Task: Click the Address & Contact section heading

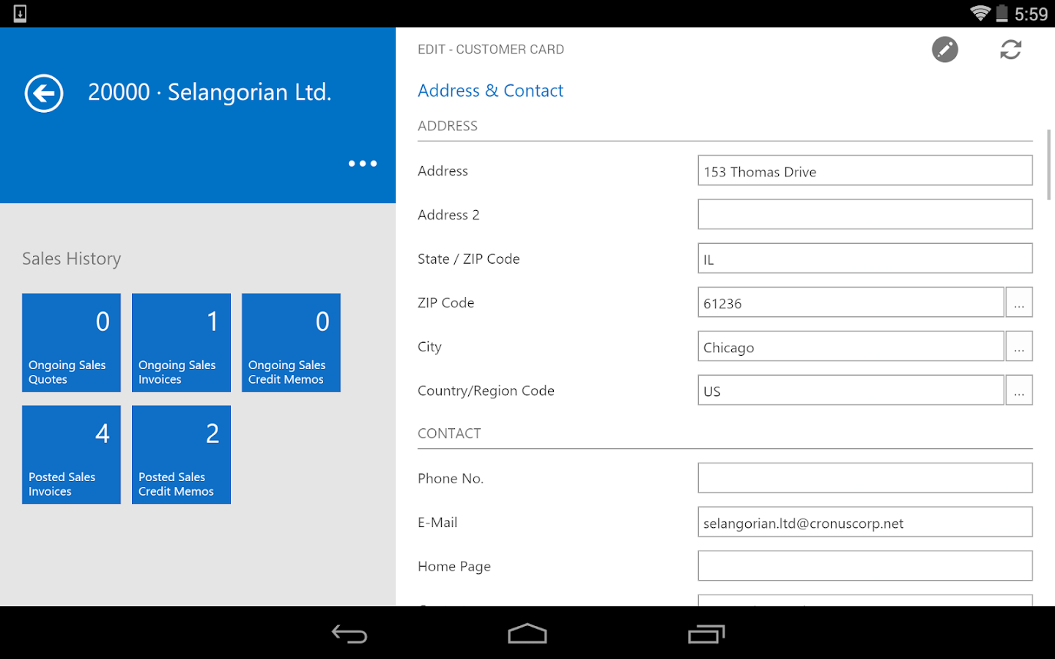Action: tap(490, 91)
